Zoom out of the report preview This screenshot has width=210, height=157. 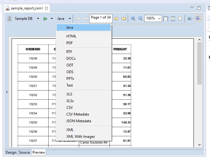tap(140, 18)
